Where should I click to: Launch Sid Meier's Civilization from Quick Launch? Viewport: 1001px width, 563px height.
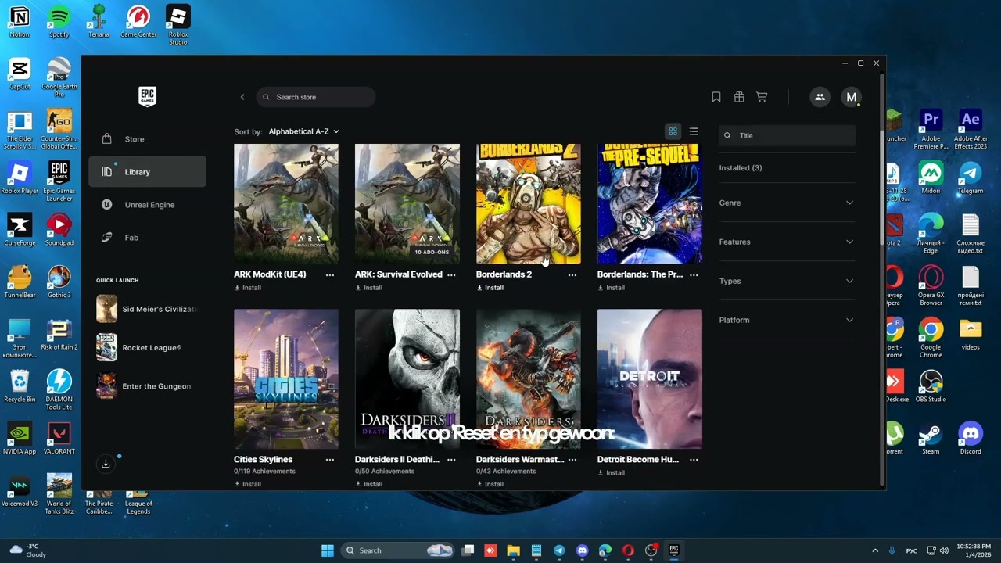pos(148,309)
